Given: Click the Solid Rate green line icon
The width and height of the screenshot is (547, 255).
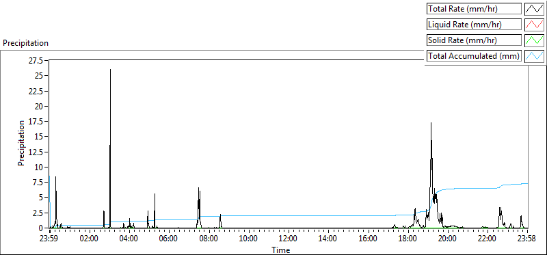Looking at the screenshot, I should click(x=535, y=40).
